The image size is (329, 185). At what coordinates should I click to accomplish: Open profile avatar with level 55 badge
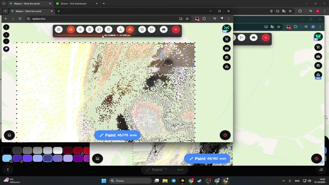pyautogui.click(x=226, y=29)
